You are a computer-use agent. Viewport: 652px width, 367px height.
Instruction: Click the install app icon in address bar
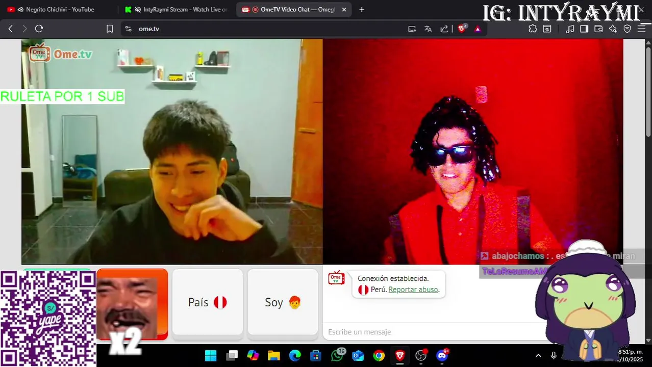point(412,29)
